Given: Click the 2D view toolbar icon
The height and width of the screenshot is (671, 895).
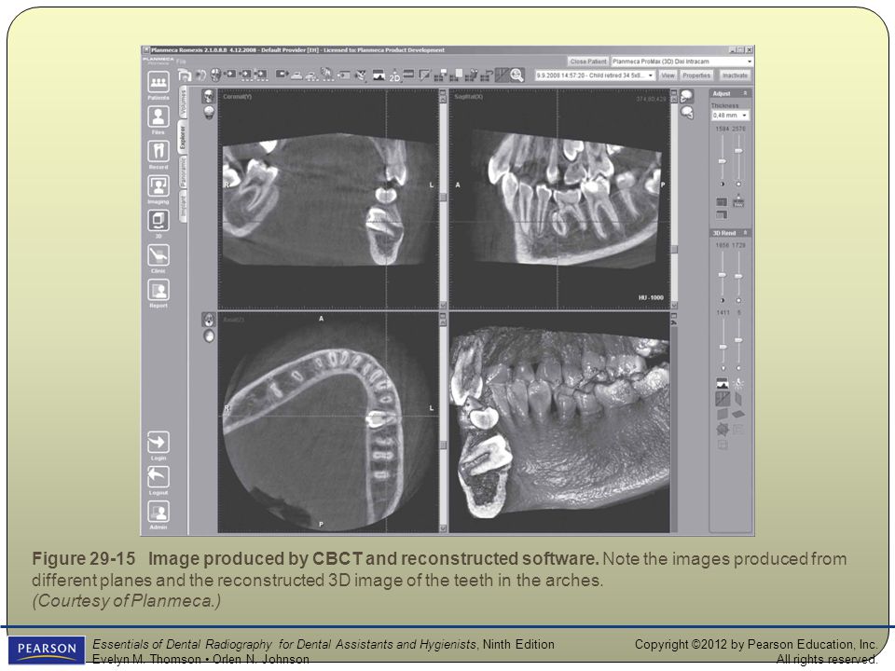Looking at the screenshot, I should (394, 75).
